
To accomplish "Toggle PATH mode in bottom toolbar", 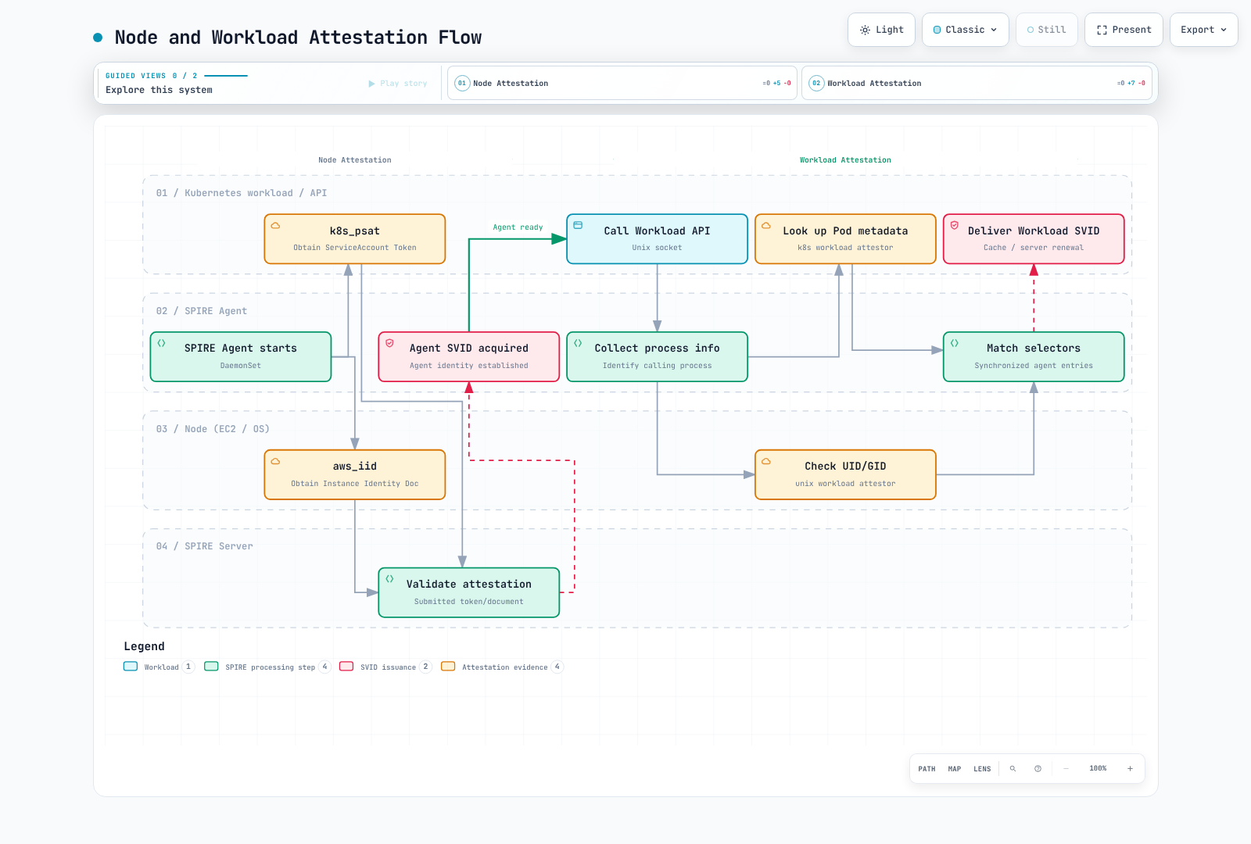I will click(x=927, y=769).
